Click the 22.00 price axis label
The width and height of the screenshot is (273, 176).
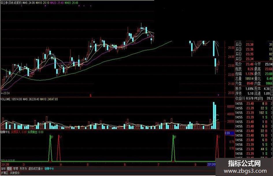point(231,75)
